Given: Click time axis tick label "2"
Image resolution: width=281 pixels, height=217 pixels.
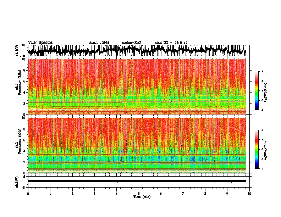Looking at the screenshot, I should pyautogui.click(x=72, y=194).
